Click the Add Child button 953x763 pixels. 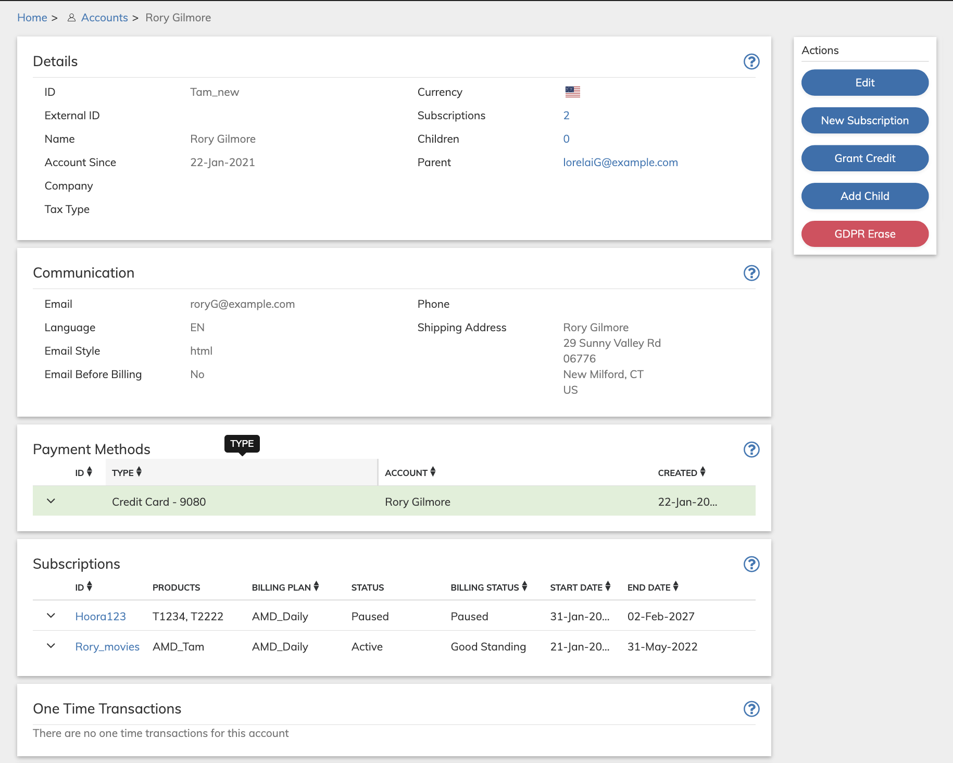pos(865,196)
